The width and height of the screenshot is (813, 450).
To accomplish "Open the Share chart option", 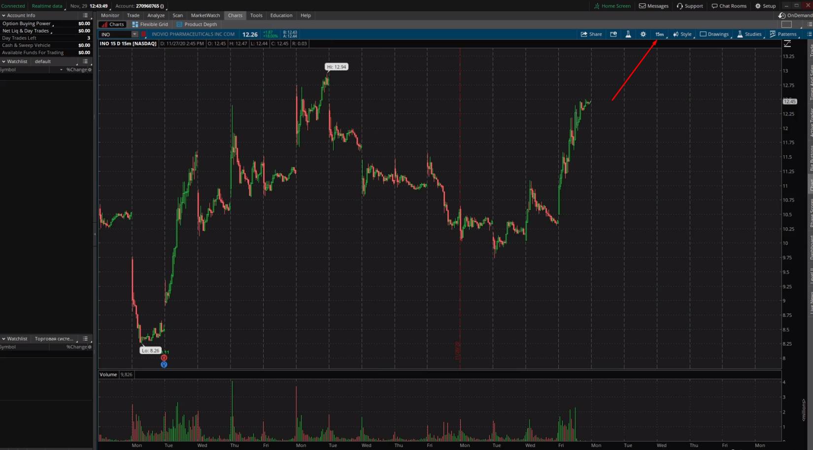I will (591, 35).
